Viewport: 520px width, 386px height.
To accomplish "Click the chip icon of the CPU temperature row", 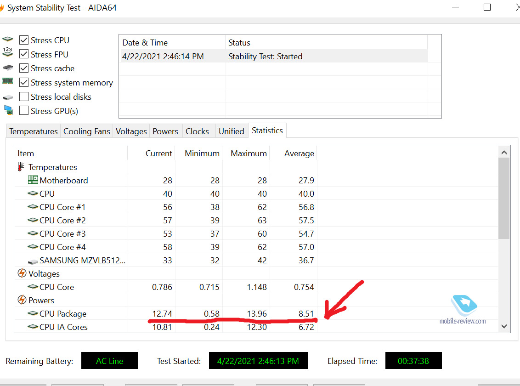I will pos(33,193).
